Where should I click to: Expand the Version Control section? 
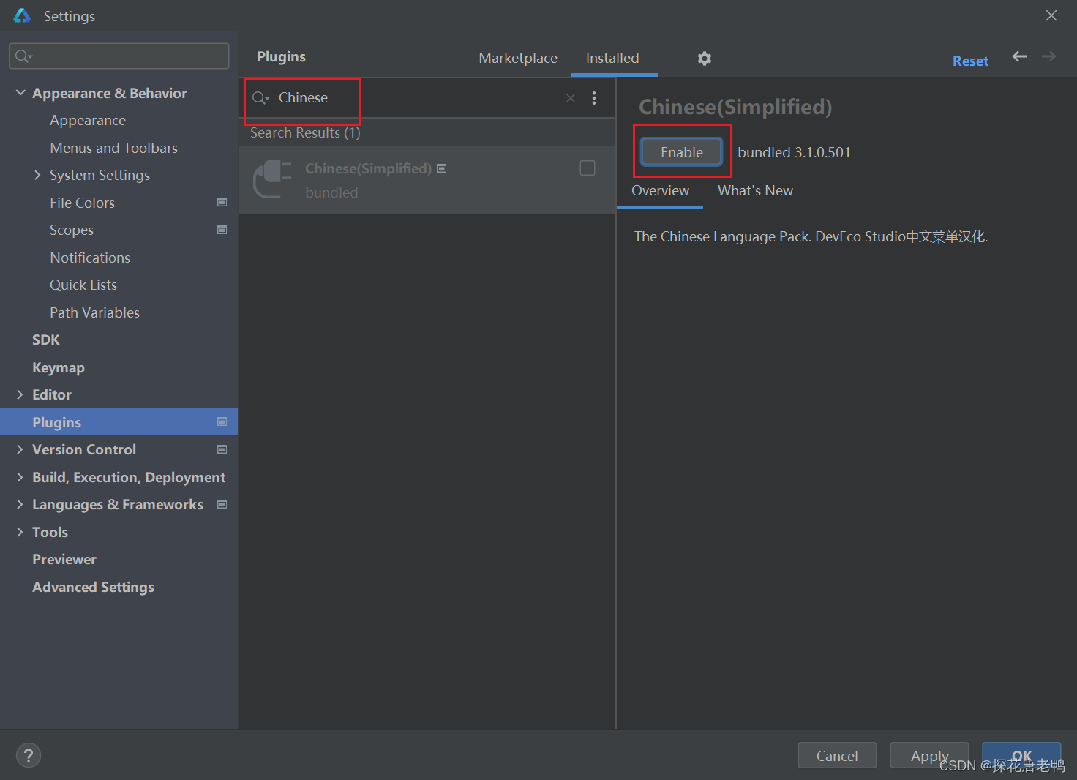point(20,449)
